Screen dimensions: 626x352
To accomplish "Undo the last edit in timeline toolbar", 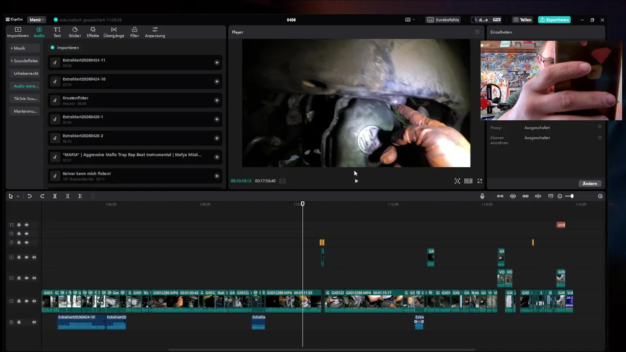I will click(x=29, y=196).
